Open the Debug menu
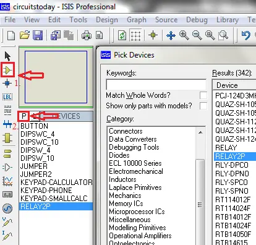 coord(197,20)
